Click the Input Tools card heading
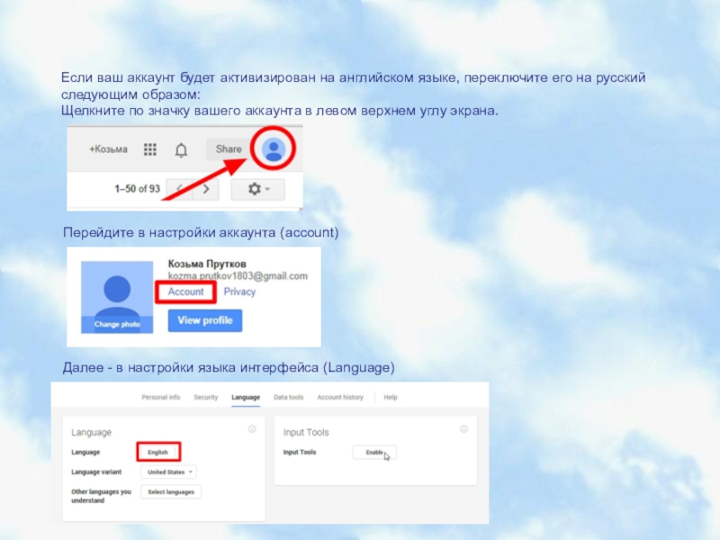720x540 pixels. 306,433
